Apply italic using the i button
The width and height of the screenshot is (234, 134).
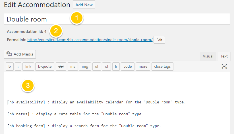coord(18,67)
